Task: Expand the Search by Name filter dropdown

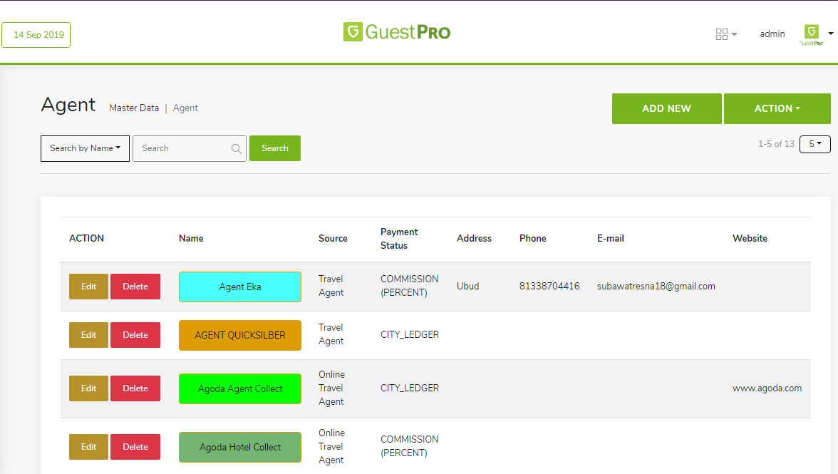Action: point(85,148)
